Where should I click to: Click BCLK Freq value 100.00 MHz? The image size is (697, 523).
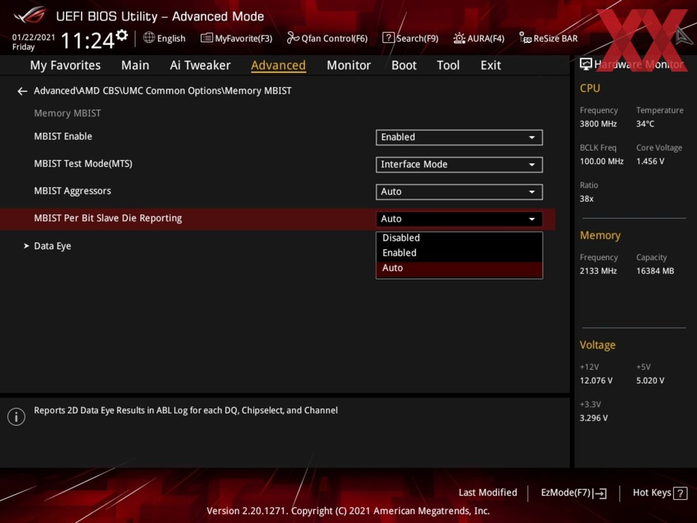click(x=602, y=162)
